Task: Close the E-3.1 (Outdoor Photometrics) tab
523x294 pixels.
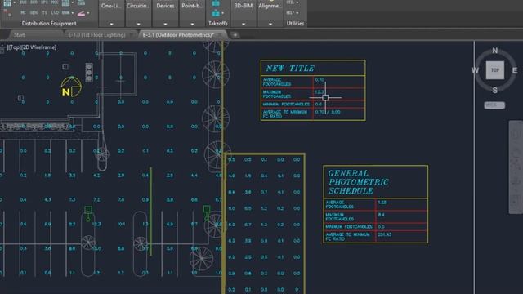Action: [x=220, y=34]
